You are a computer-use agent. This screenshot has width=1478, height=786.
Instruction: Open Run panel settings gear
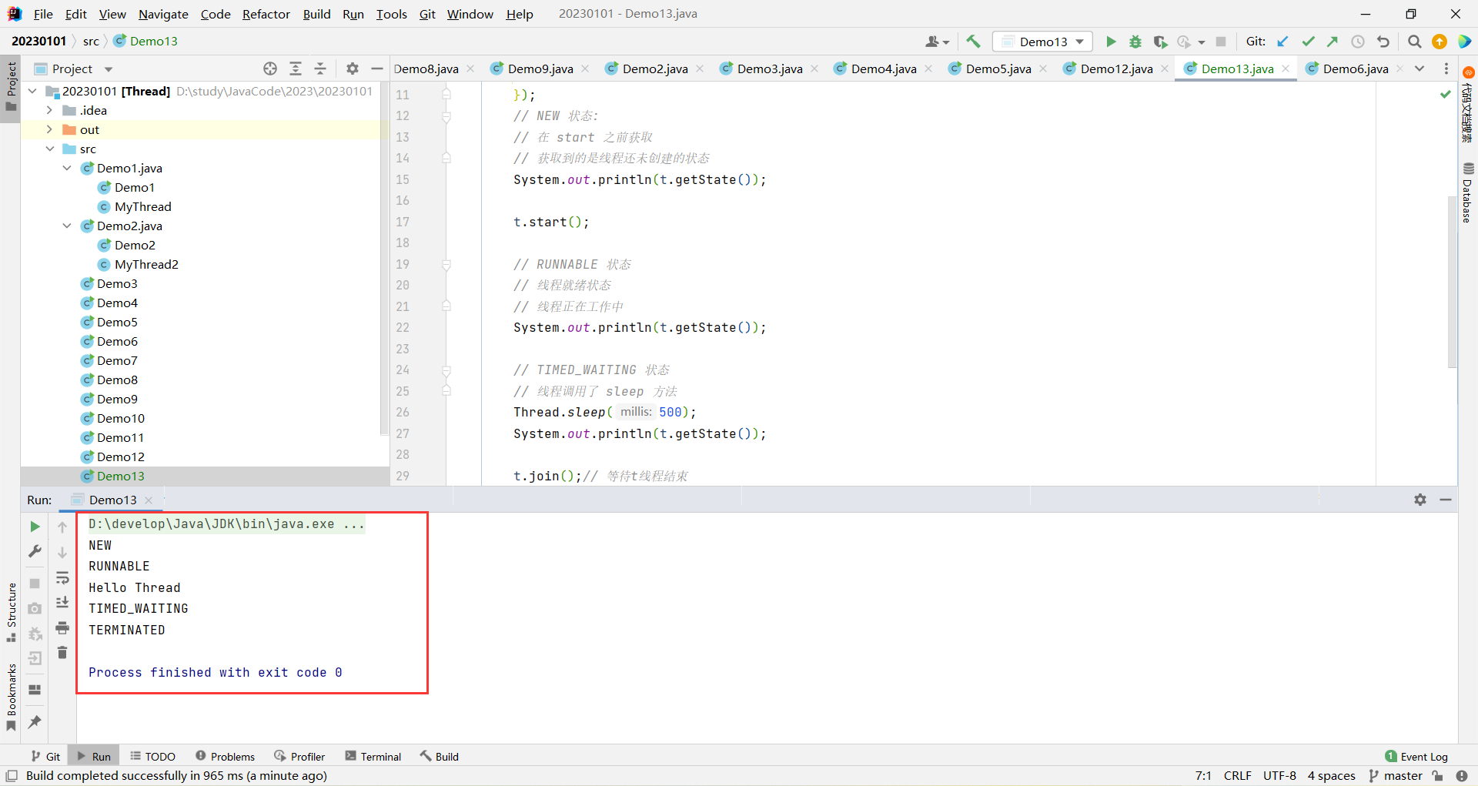point(1420,500)
